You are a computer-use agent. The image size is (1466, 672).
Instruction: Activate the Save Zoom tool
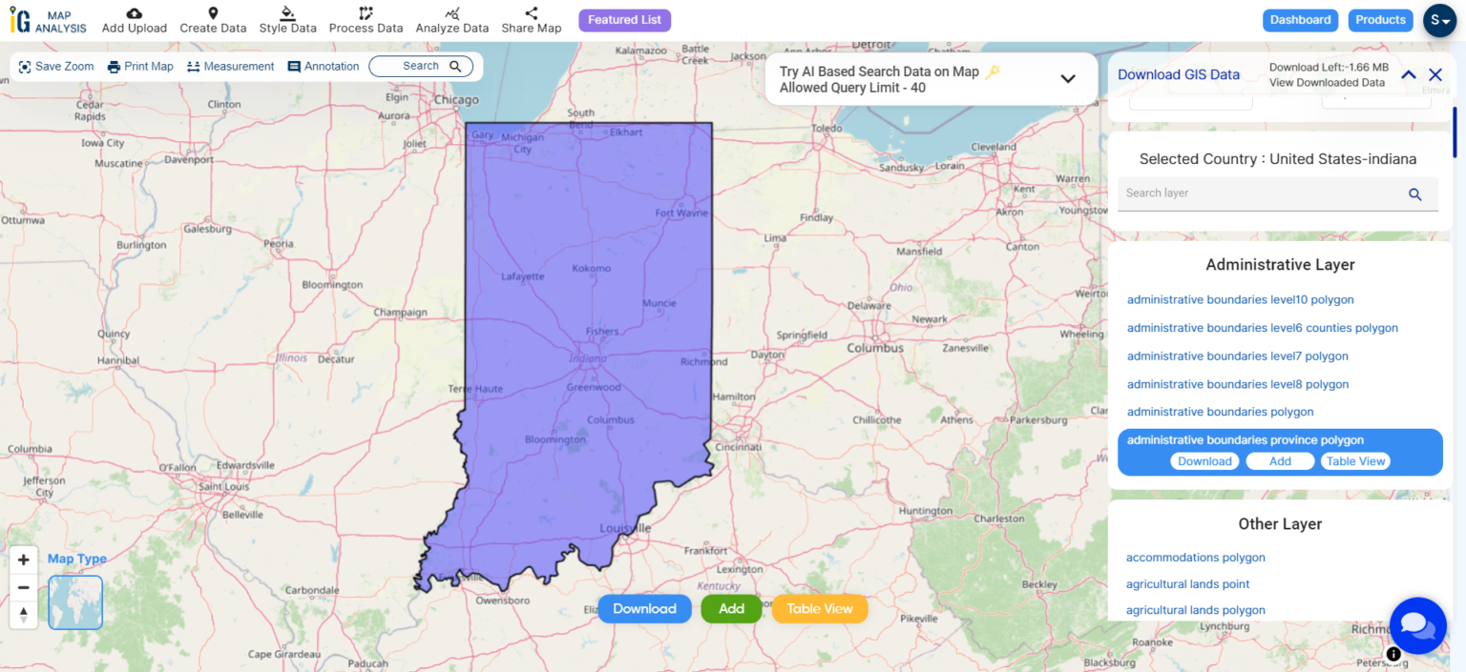click(x=56, y=66)
